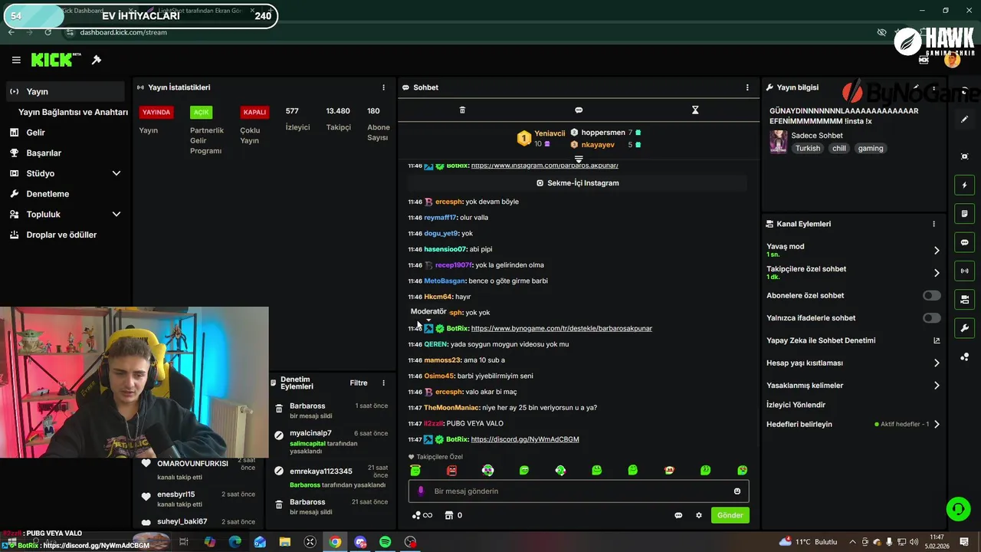The height and width of the screenshot is (552, 981).
Task: Open Kanal Eylemleri three-dot menu
Action: (x=933, y=224)
